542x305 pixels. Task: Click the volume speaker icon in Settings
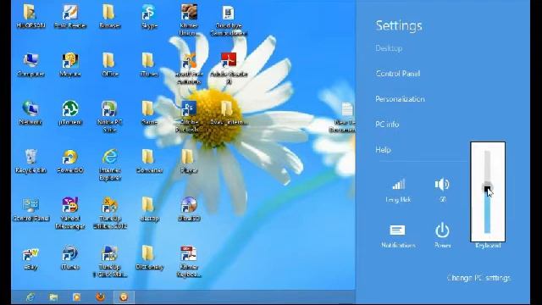(x=442, y=185)
